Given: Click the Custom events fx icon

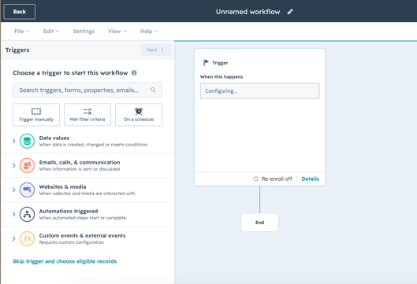Looking at the screenshot, I should [x=27, y=239].
